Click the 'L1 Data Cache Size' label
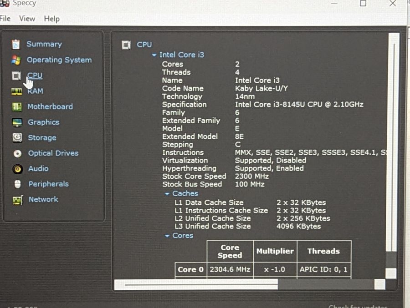The height and width of the screenshot is (308, 410). (209, 202)
